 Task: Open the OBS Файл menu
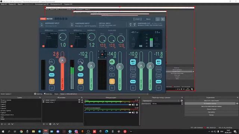[4, 4]
